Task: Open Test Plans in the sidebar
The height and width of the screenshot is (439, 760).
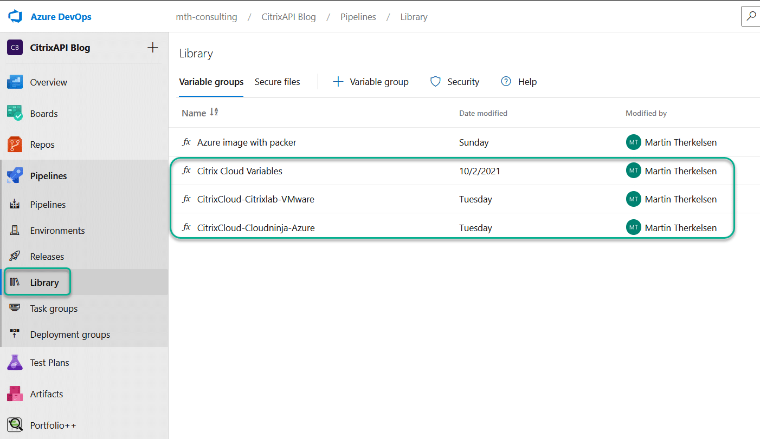Action: pos(50,363)
